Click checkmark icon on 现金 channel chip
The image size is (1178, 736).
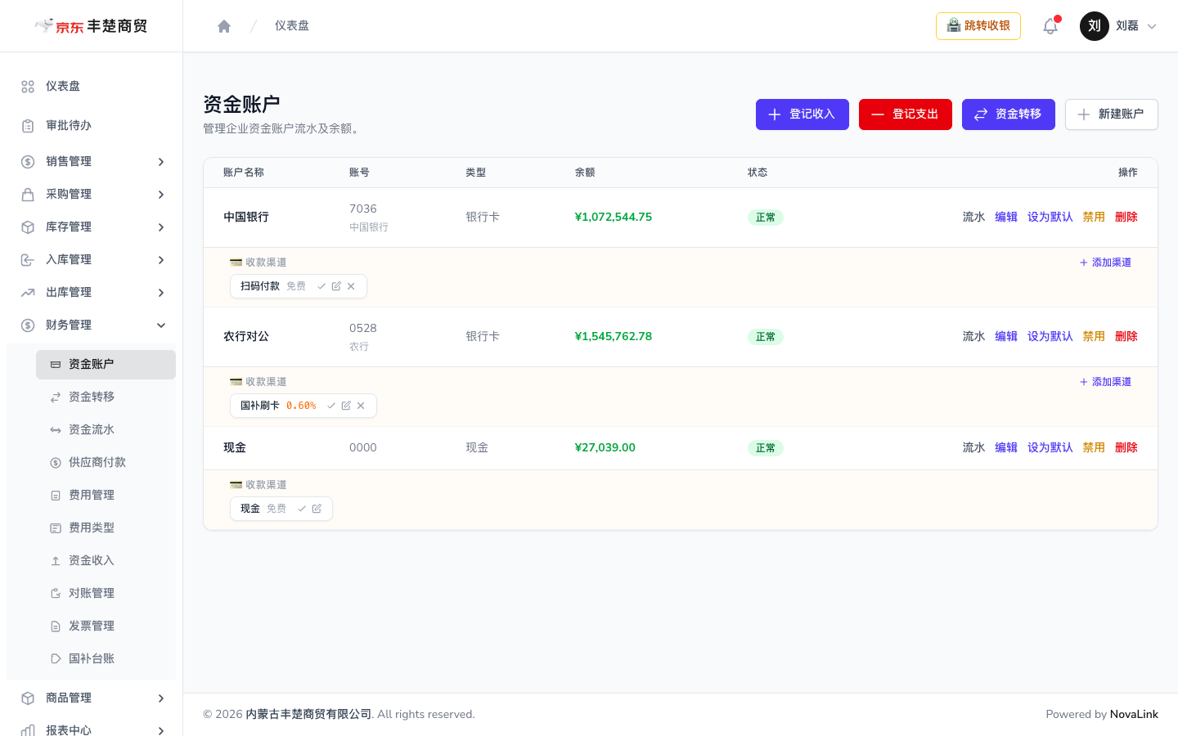[302, 509]
